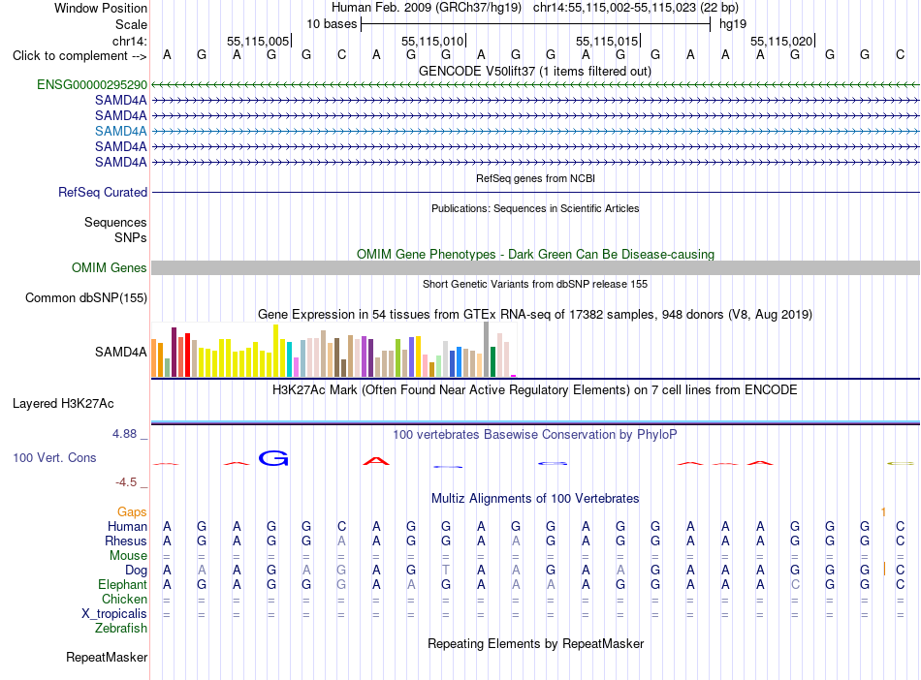Click the green ENSG00000295290 arrow track line
The width and height of the screenshot is (921, 680).
[x=535, y=85]
